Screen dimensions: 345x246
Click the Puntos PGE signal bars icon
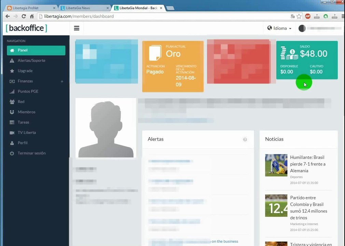pos(12,92)
